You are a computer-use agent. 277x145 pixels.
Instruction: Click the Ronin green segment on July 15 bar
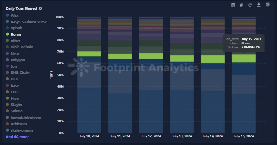pos(243,58)
